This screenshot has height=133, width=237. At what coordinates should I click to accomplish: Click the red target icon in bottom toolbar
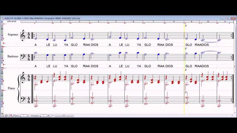(x=11, y=116)
